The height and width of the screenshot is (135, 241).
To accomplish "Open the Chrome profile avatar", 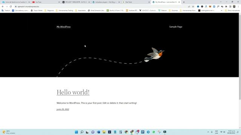I will tap(234, 7).
